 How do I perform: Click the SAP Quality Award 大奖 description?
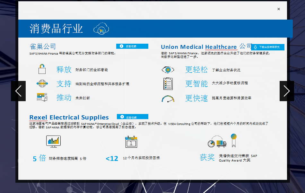[238, 158]
